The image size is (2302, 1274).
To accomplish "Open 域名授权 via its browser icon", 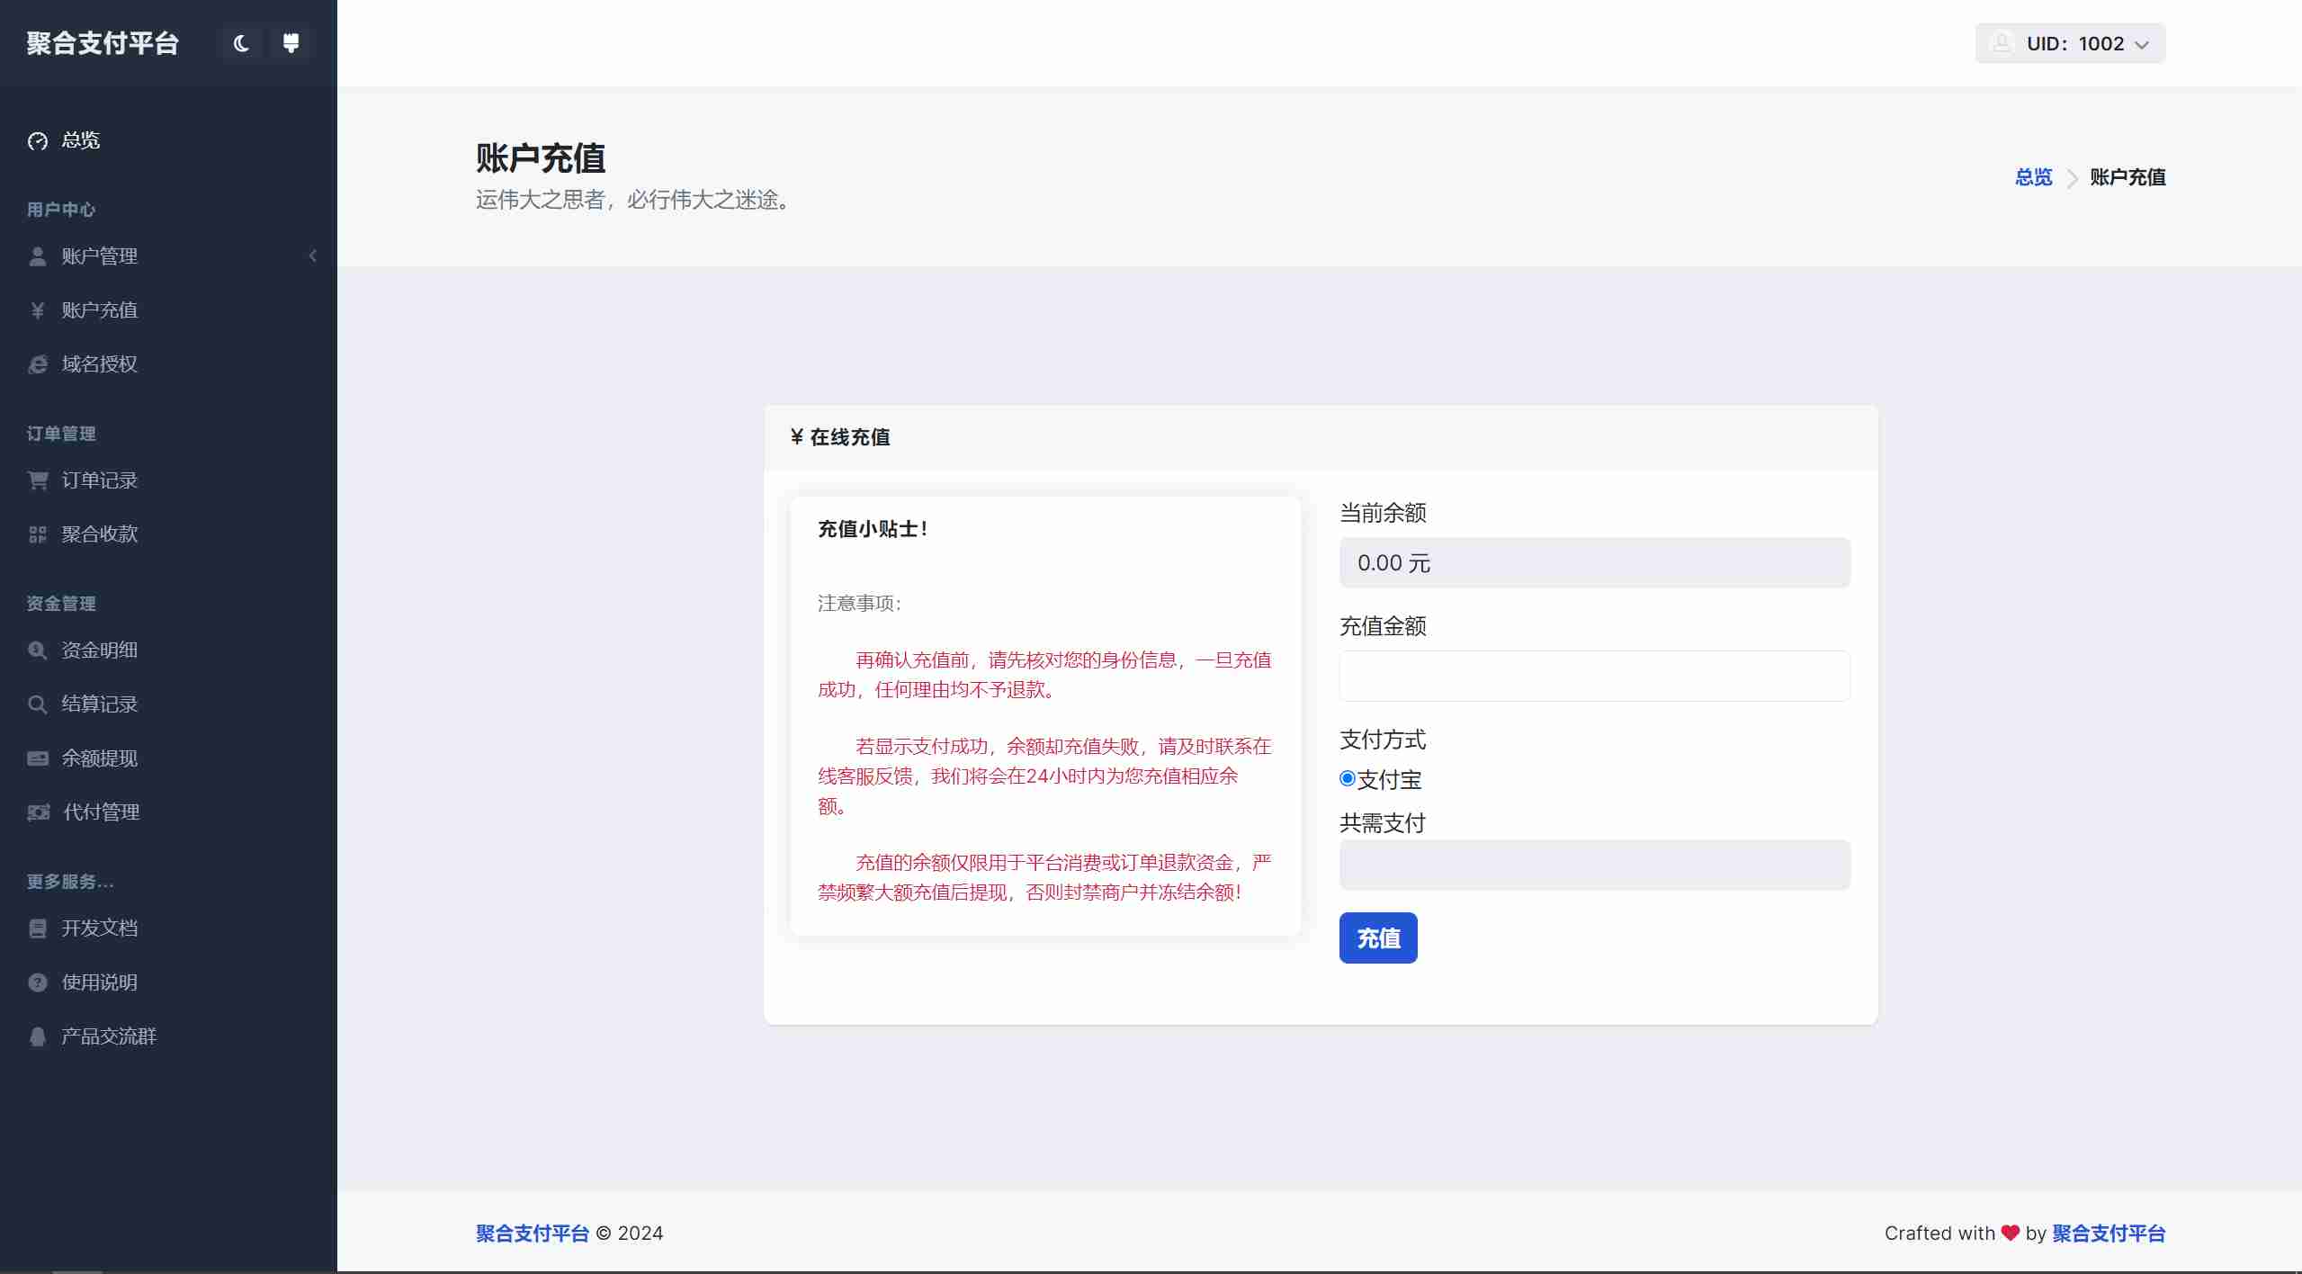I will (x=38, y=364).
